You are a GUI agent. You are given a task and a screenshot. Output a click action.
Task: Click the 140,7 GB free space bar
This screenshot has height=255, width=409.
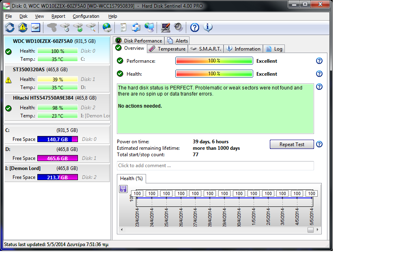57,139
